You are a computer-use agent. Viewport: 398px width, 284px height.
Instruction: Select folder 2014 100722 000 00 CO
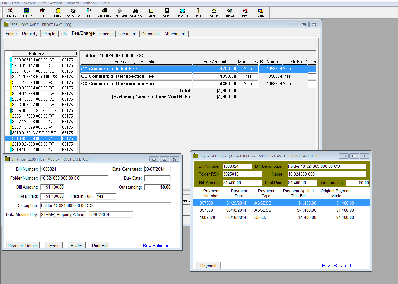(x=33, y=150)
